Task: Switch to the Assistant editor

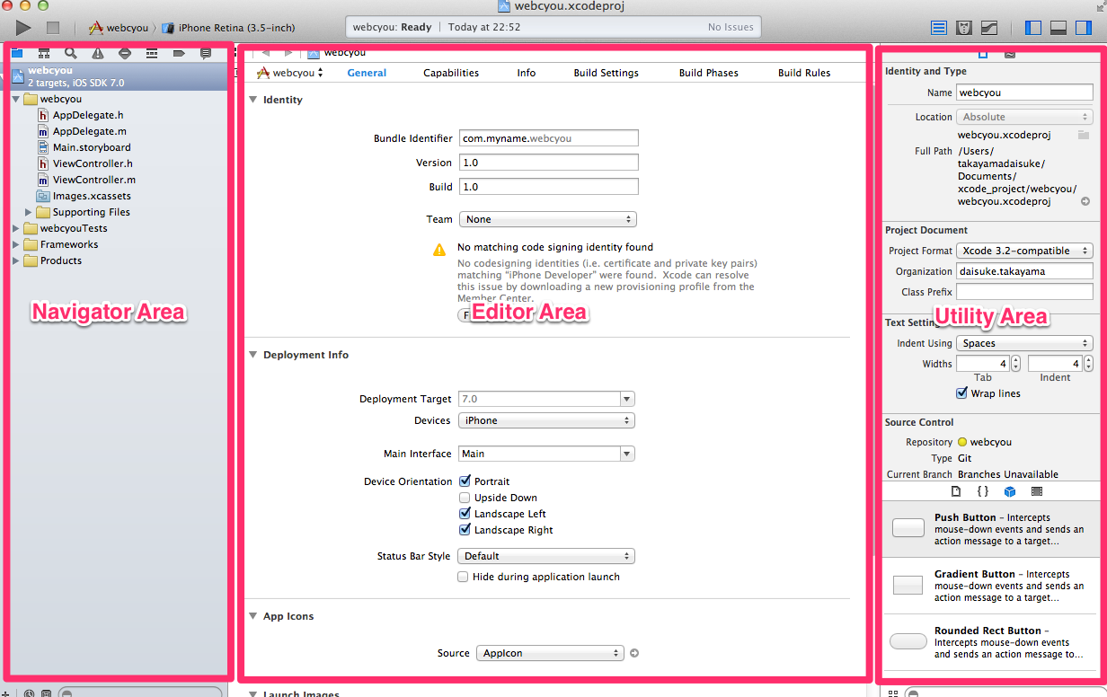Action: tap(964, 28)
